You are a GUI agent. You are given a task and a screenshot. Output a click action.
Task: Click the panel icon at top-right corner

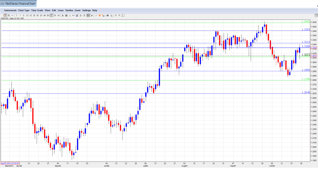316,15
